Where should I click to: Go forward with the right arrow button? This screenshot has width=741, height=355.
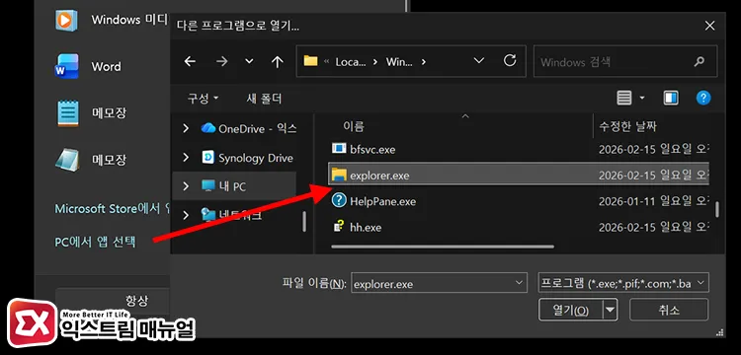click(221, 61)
